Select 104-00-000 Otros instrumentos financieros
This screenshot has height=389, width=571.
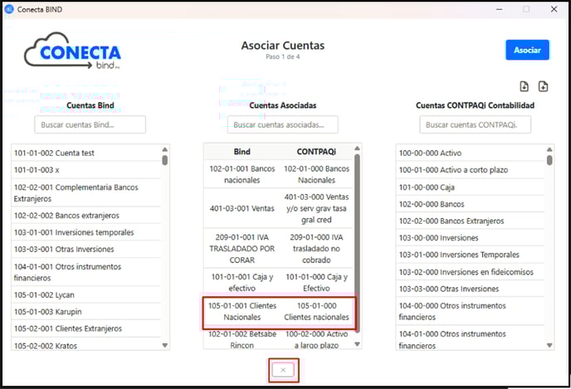click(471, 311)
